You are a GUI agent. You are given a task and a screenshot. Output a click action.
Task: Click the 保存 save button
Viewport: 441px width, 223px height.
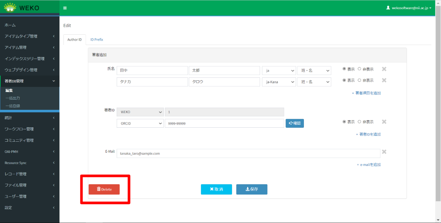tap(251, 189)
